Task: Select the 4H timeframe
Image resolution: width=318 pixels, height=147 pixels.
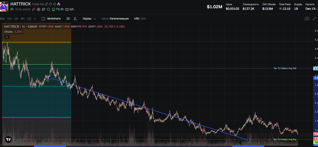Action: [23, 19]
